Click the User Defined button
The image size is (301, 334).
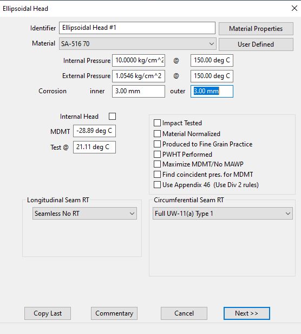click(x=256, y=44)
